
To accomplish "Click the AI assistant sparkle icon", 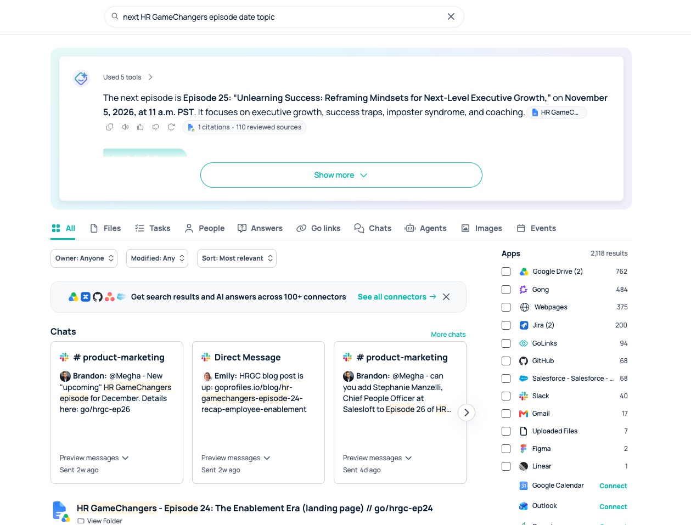I will pyautogui.click(x=81, y=78).
